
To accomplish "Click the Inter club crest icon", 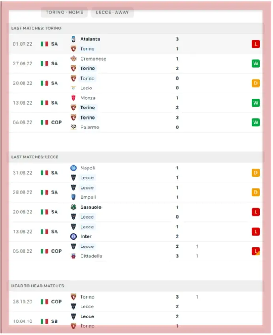I will pyautogui.click(x=73, y=236).
